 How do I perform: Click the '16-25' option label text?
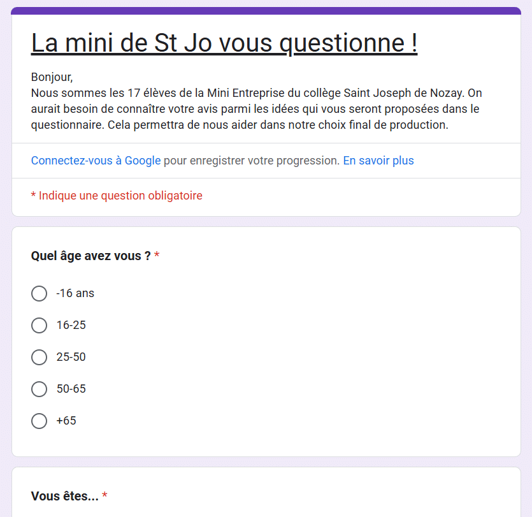[x=71, y=325]
